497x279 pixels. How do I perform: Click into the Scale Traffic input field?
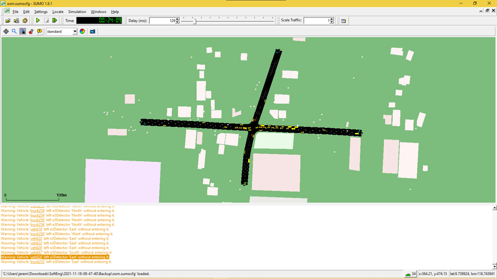(x=316, y=21)
